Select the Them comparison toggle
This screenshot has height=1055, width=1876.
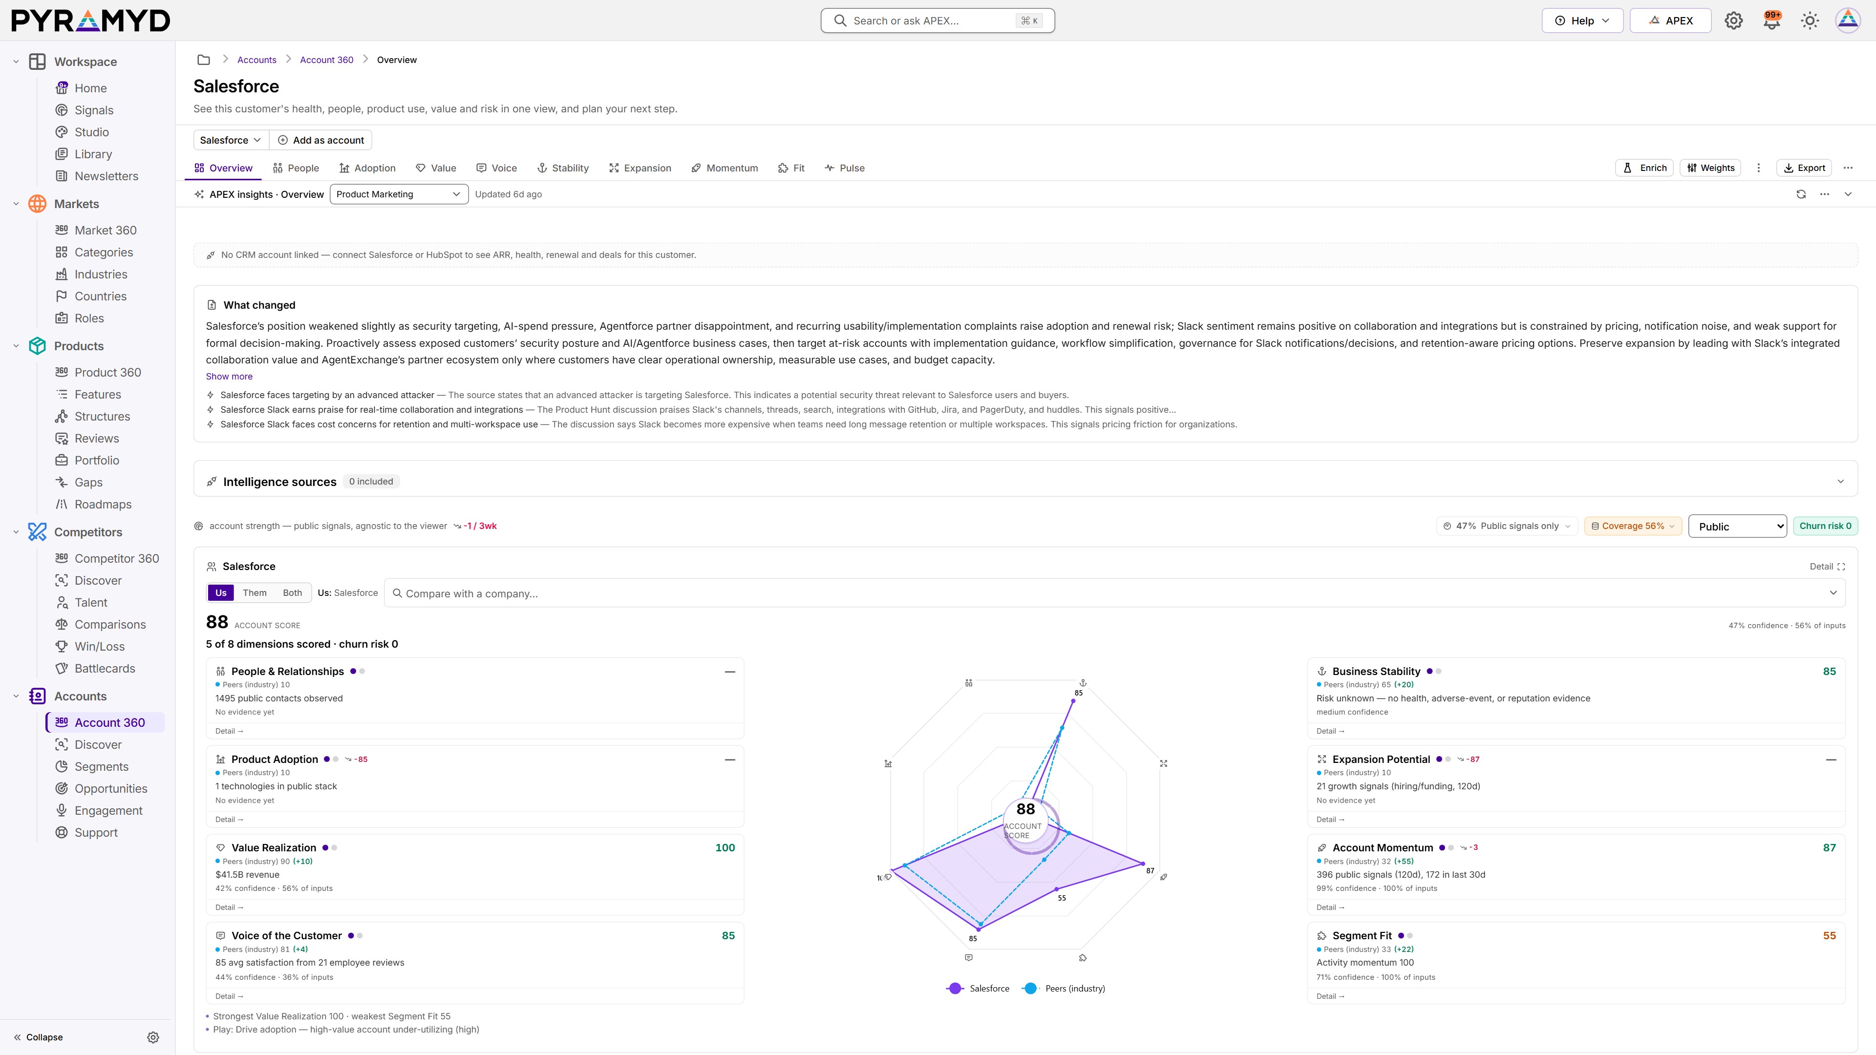point(255,592)
